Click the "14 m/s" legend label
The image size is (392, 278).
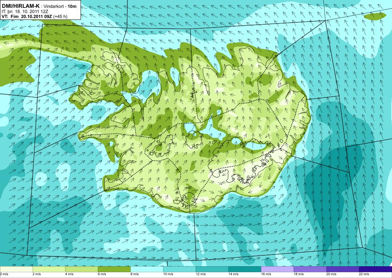click(x=234, y=274)
